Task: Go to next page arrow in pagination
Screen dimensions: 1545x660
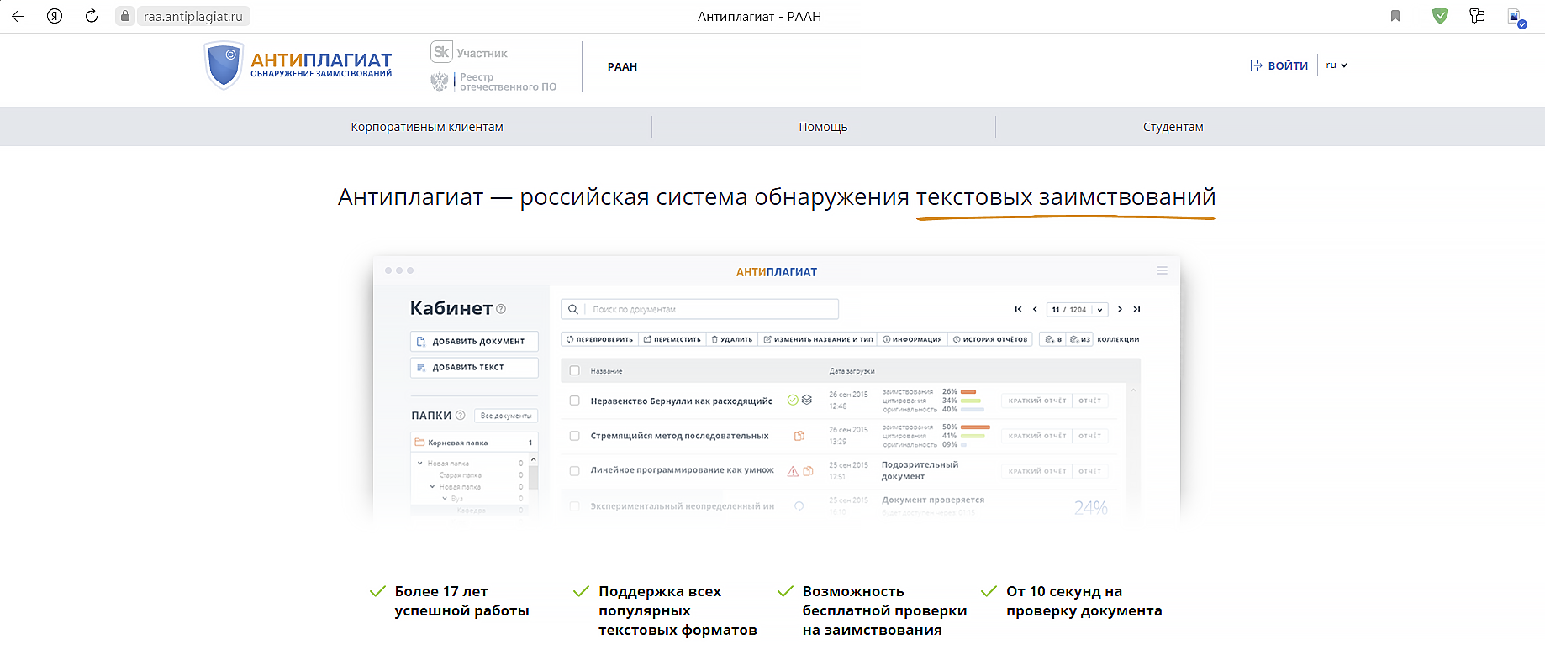Action: pyautogui.click(x=1120, y=309)
